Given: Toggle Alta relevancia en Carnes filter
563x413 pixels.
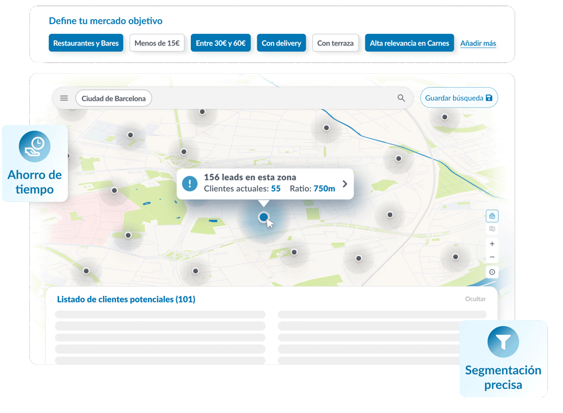Looking at the screenshot, I should click(409, 43).
